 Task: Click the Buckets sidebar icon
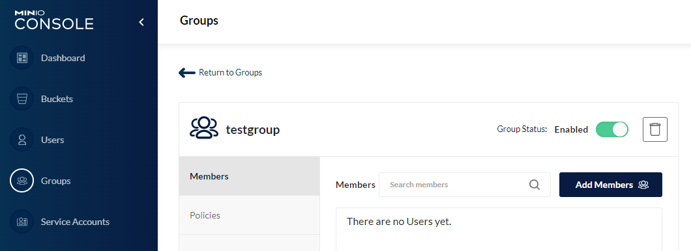(22, 99)
